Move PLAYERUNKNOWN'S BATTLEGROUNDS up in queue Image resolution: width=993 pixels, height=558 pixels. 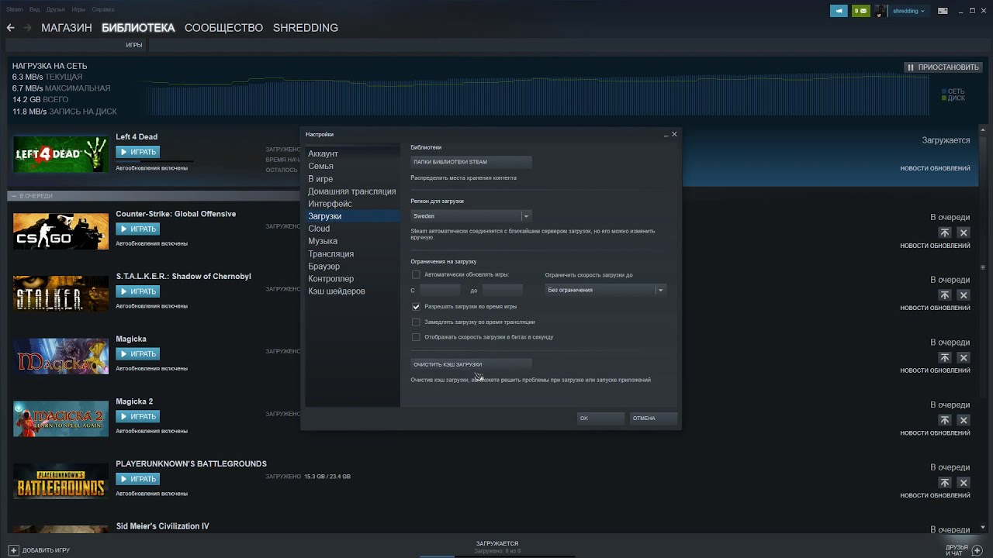(x=944, y=483)
